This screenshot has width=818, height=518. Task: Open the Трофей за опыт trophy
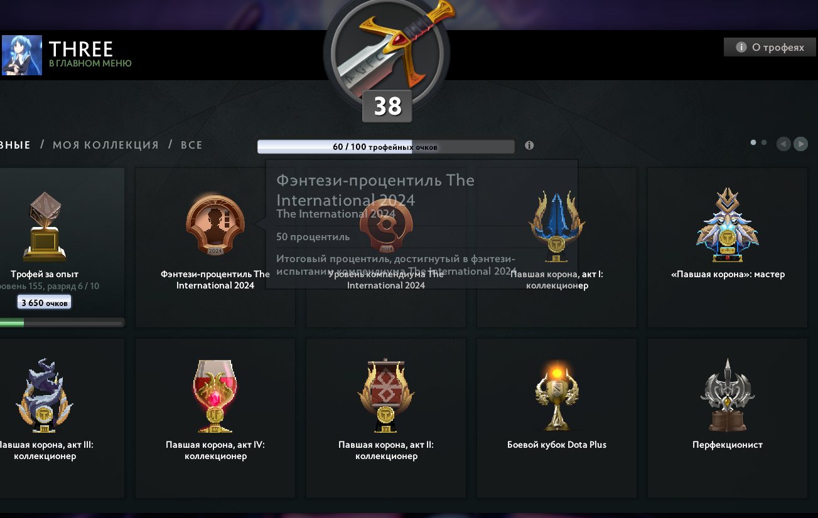click(x=62, y=248)
